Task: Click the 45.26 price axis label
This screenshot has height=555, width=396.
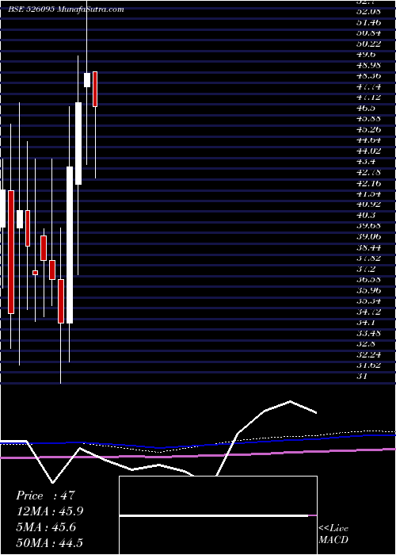Action: click(368, 129)
